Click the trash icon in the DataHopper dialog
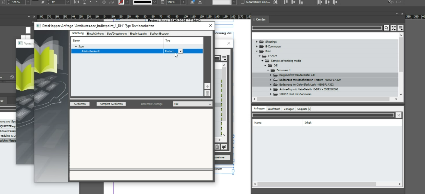This screenshot has height=194, width=425. (207, 93)
